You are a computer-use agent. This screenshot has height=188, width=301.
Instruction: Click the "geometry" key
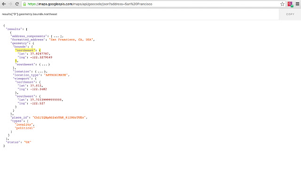(x=19, y=43)
